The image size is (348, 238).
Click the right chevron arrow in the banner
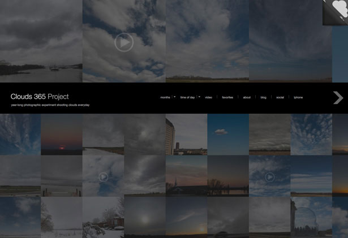(338, 98)
